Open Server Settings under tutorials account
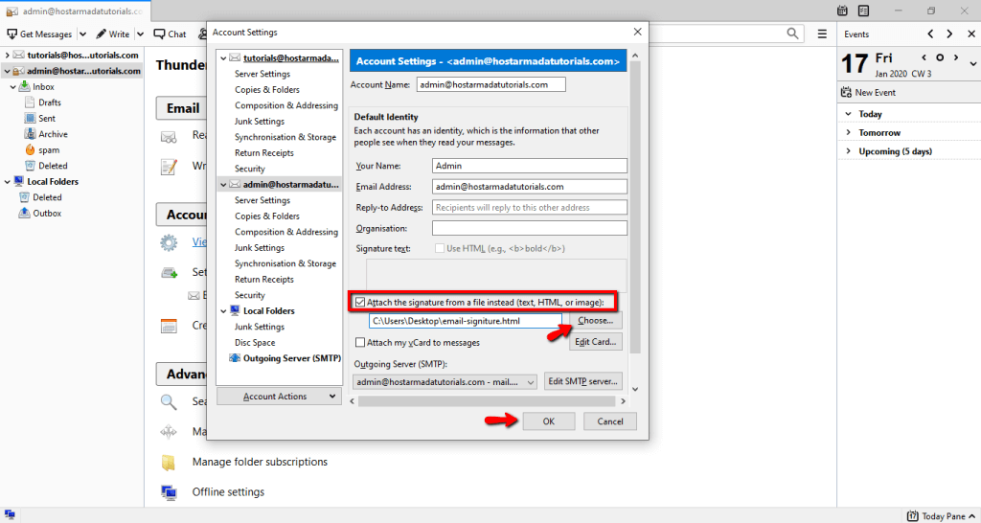981x523 pixels. [262, 74]
